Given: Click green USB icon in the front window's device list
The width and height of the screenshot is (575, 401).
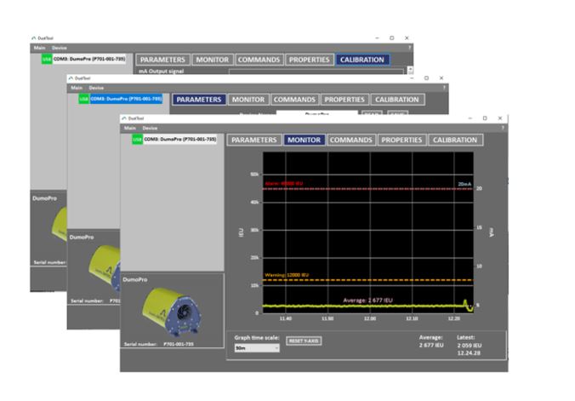Looking at the screenshot, I should click(x=138, y=140).
